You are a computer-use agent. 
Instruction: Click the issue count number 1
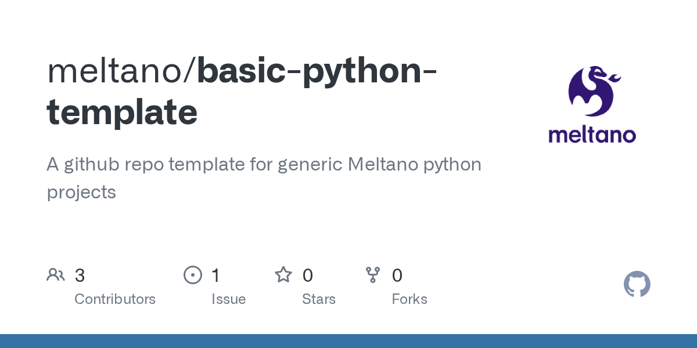coord(215,275)
